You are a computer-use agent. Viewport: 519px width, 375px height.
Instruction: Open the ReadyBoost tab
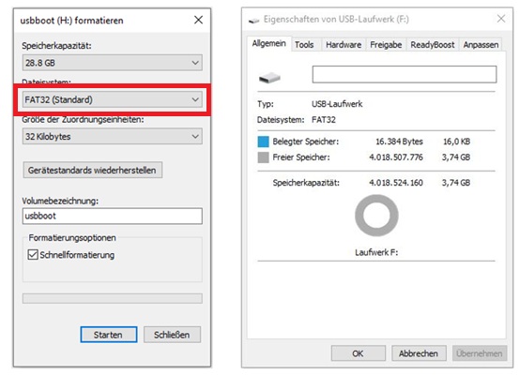[433, 45]
